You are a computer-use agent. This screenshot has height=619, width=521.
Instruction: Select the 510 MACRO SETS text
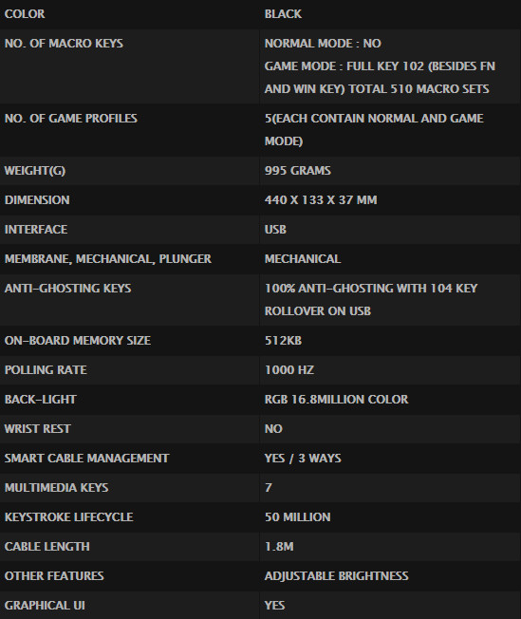439,89
